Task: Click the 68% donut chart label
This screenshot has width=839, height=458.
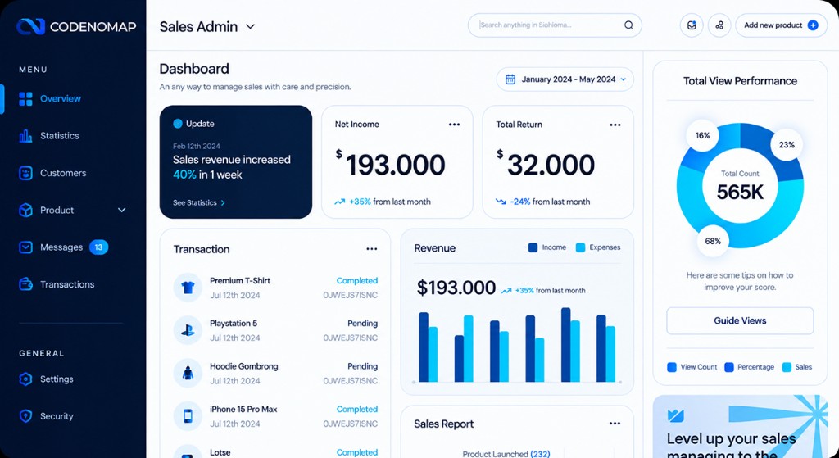Action: [x=713, y=242]
